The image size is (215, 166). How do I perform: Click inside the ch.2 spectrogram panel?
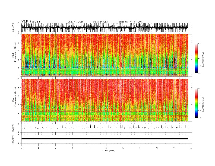[105, 100]
